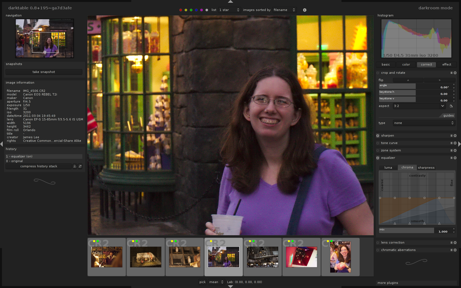Open the 3:2 aspect ratio dropdown

tap(419, 106)
